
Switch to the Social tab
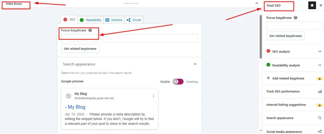(134, 20)
